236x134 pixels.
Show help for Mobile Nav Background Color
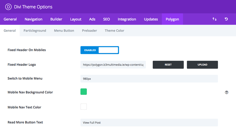coord(227,92)
